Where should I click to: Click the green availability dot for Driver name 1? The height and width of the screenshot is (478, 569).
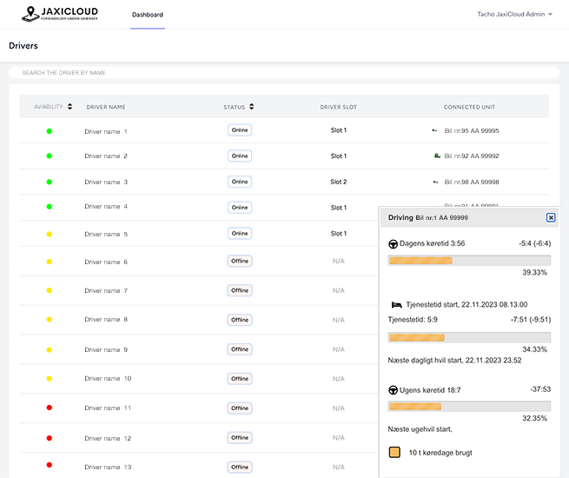tap(50, 131)
